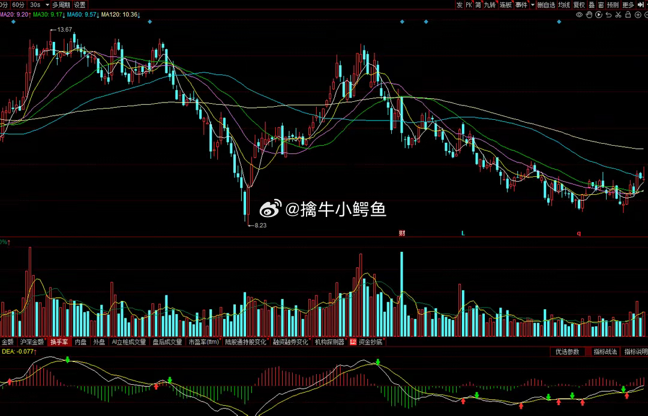The height and width of the screenshot is (416, 648).
Task: Click the MA20: 9.20 label
Action: (15, 14)
